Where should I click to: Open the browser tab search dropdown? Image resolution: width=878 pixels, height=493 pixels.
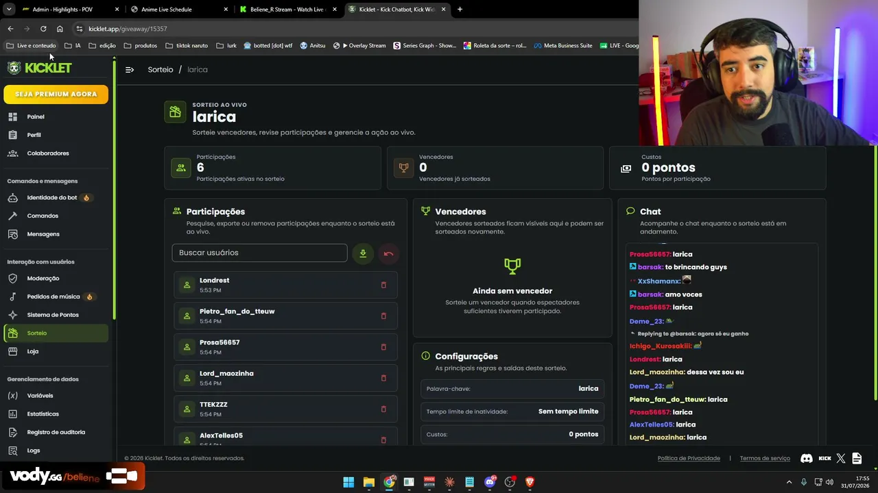click(x=9, y=10)
